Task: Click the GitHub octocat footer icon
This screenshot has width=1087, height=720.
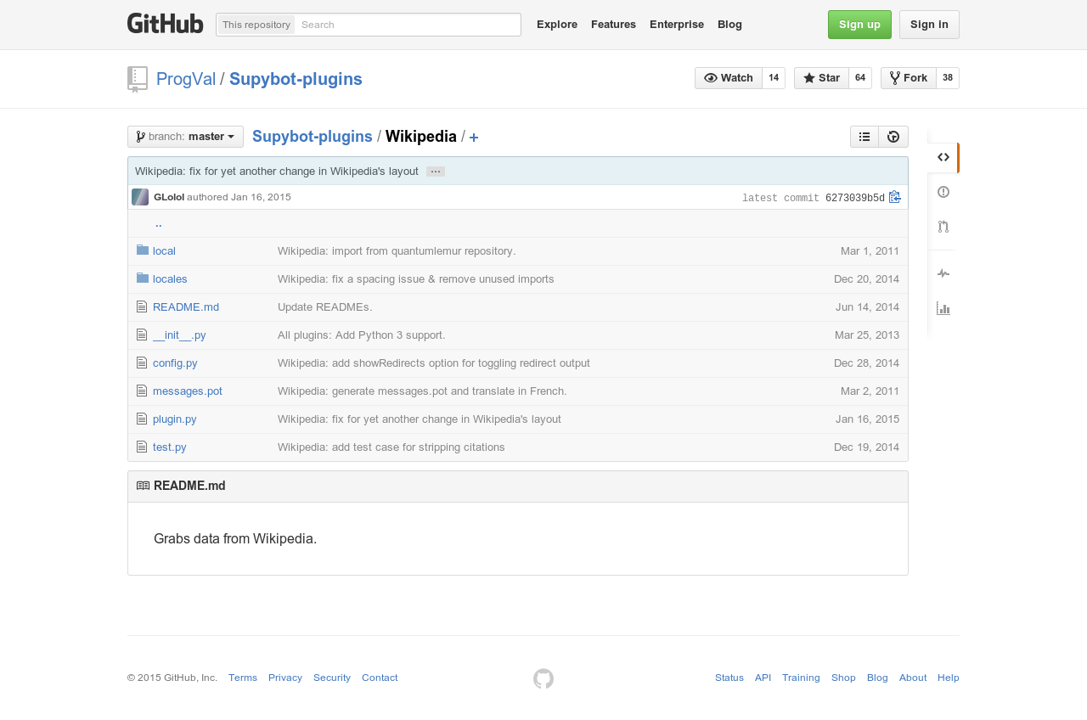Action: coord(543,678)
